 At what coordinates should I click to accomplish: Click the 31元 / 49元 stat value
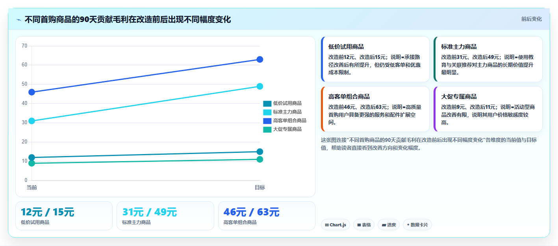[x=150, y=212]
